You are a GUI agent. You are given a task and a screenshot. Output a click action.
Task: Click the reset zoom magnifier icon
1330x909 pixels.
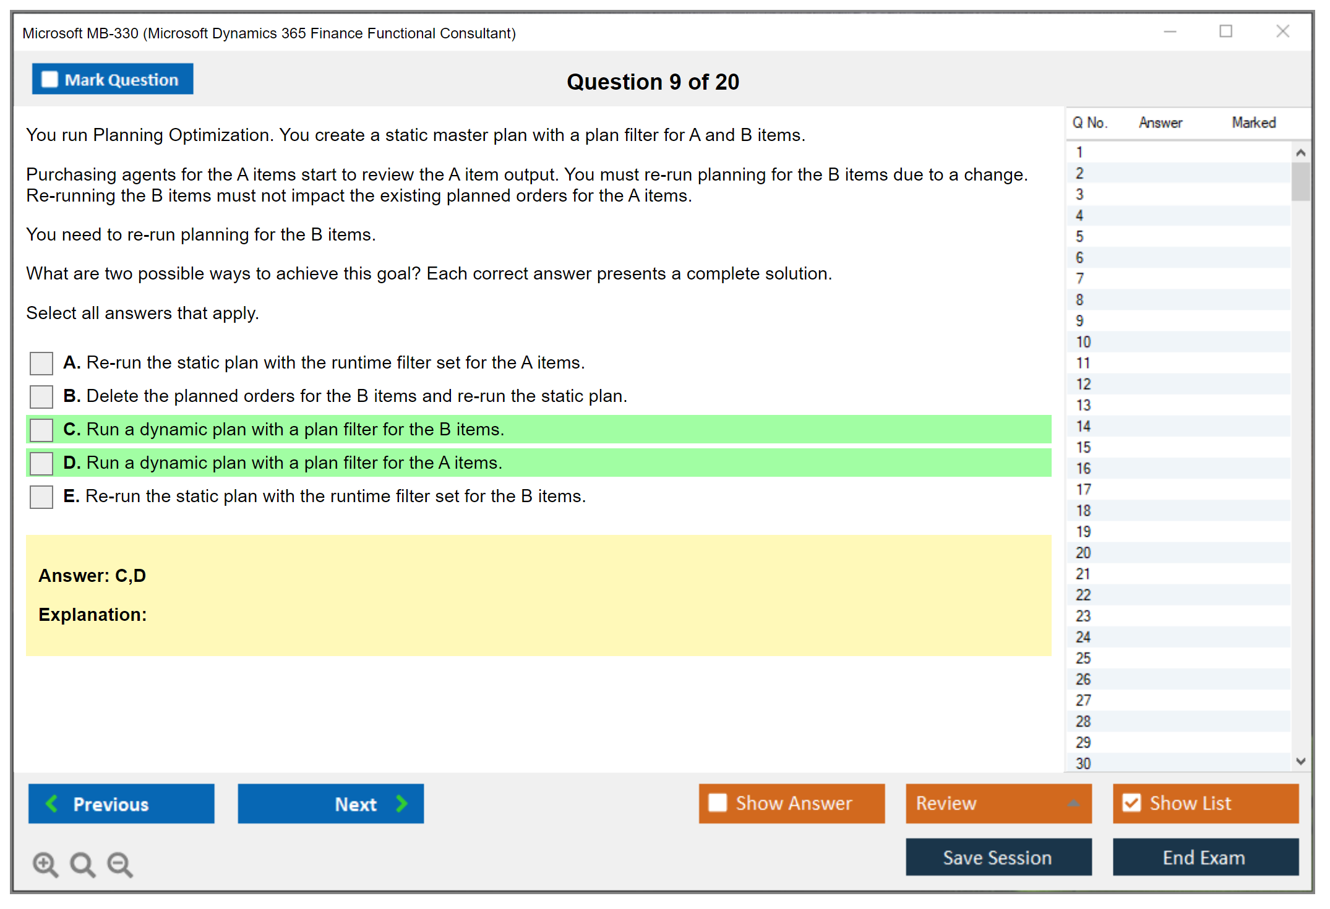[x=82, y=864]
